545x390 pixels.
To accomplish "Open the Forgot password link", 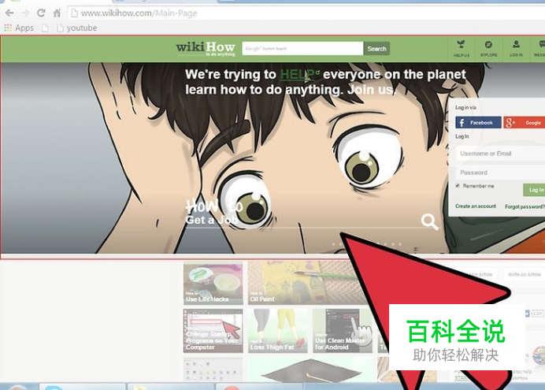I will [525, 206].
